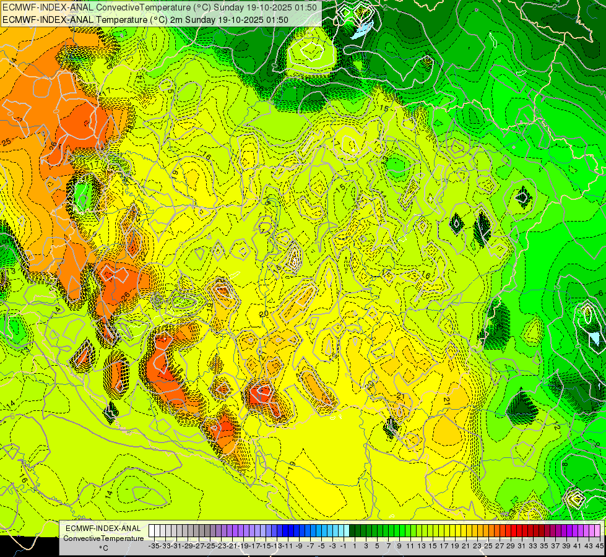Click legend scale value '45'

599,546
